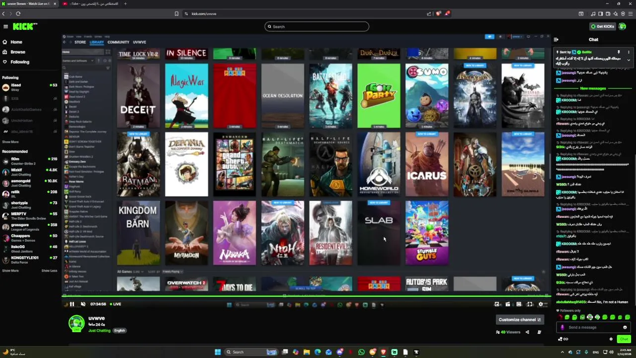The height and width of the screenshot is (358, 636).
Task: Open emoji picker in chat input
Action: pos(625,327)
